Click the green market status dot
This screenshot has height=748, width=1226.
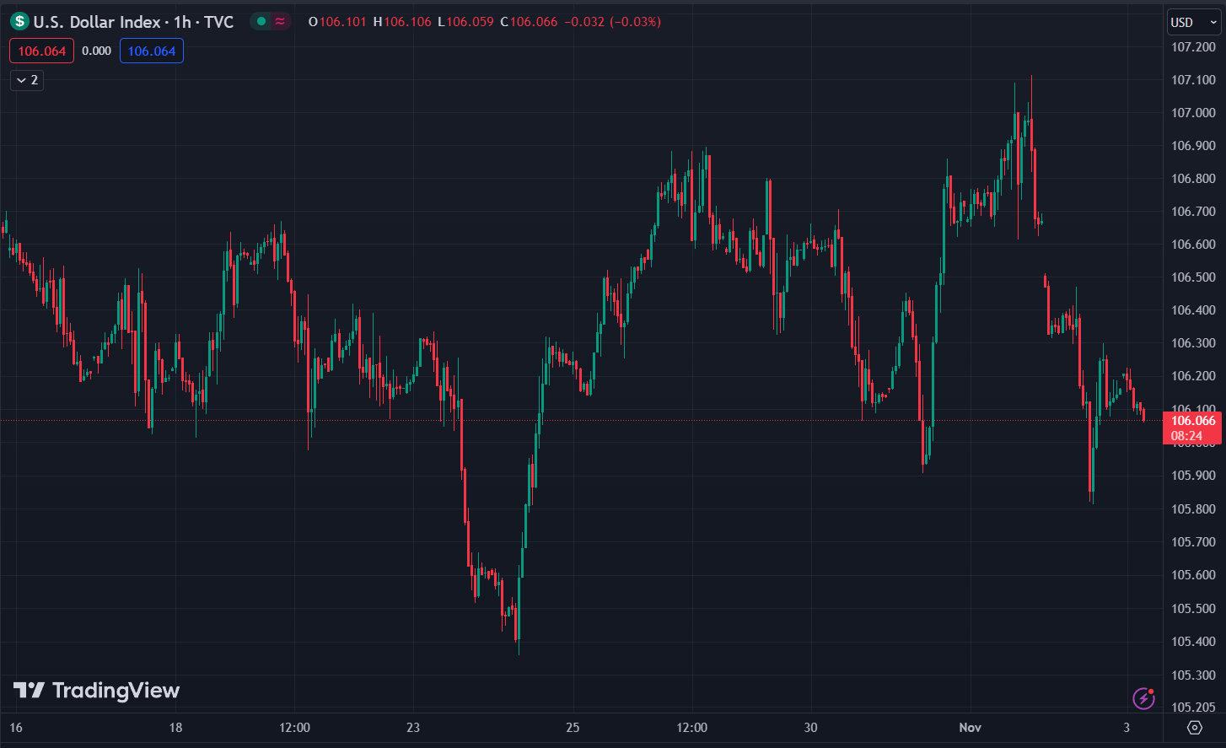261,22
